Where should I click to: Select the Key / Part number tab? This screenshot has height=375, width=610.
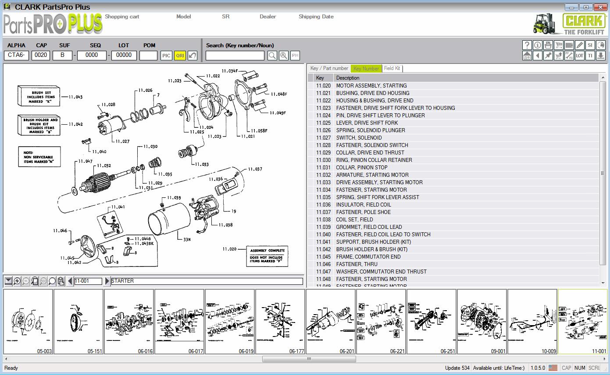click(329, 68)
